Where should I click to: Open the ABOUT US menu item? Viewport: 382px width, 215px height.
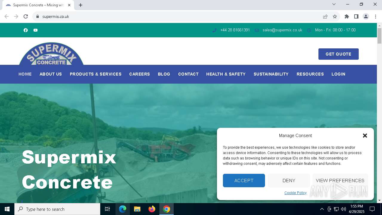pos(51,74)
